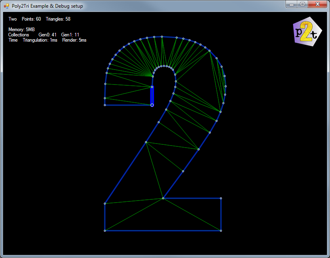Click the 'Gen1: 11' value
The image size is (330, 258).
tap(70, 35)
